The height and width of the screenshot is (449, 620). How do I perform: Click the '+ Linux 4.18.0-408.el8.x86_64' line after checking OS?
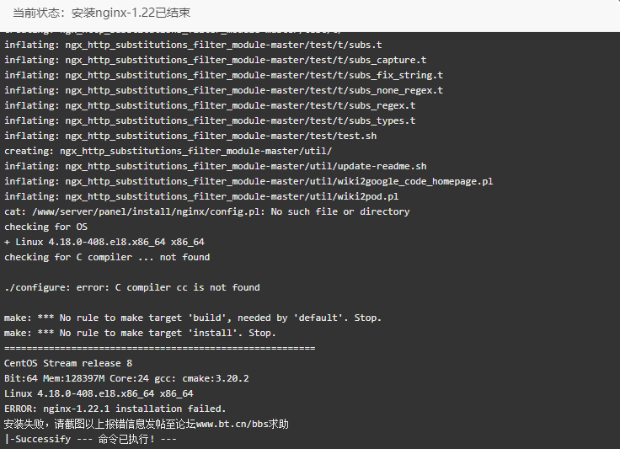point(104,242)
